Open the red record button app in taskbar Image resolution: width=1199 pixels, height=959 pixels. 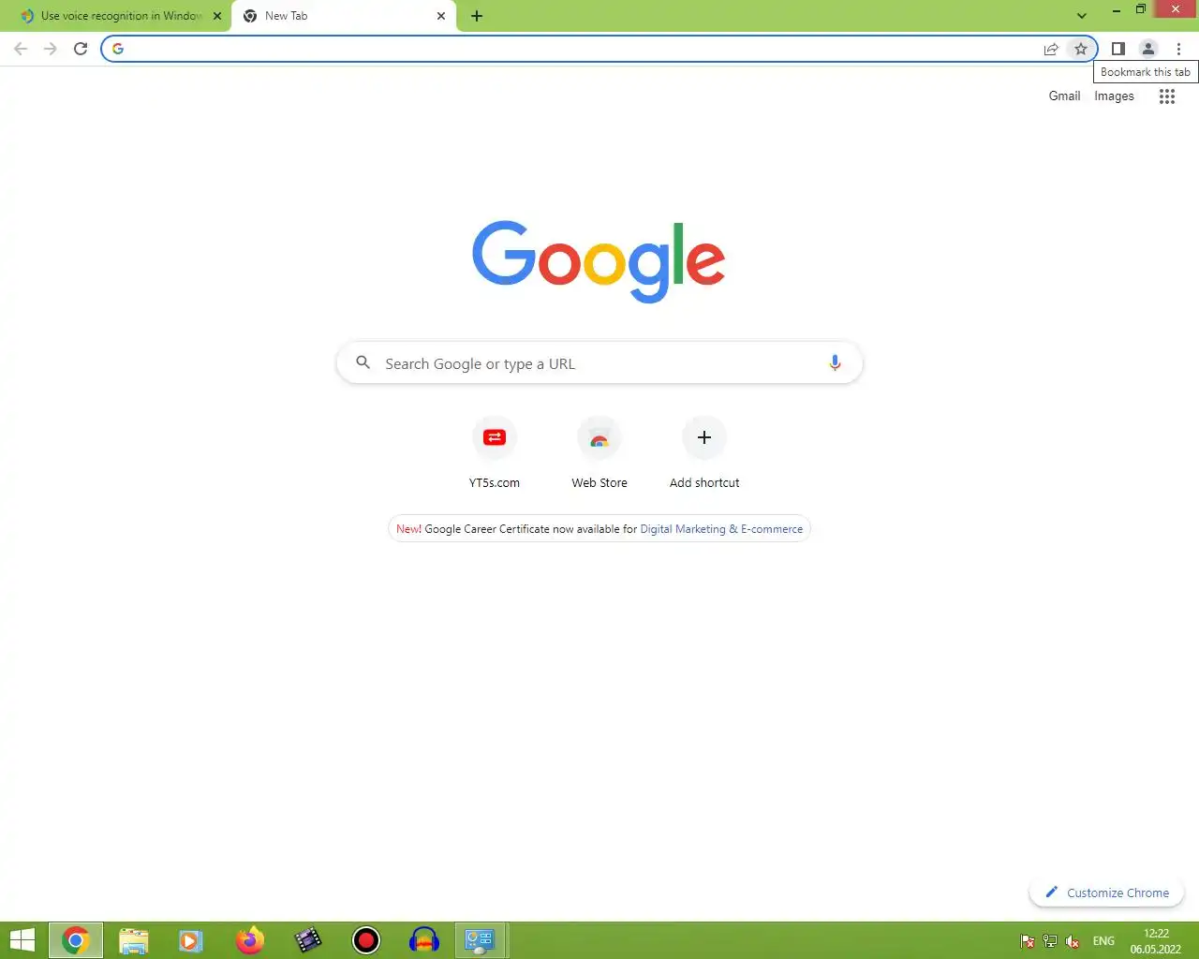(366, 940)
